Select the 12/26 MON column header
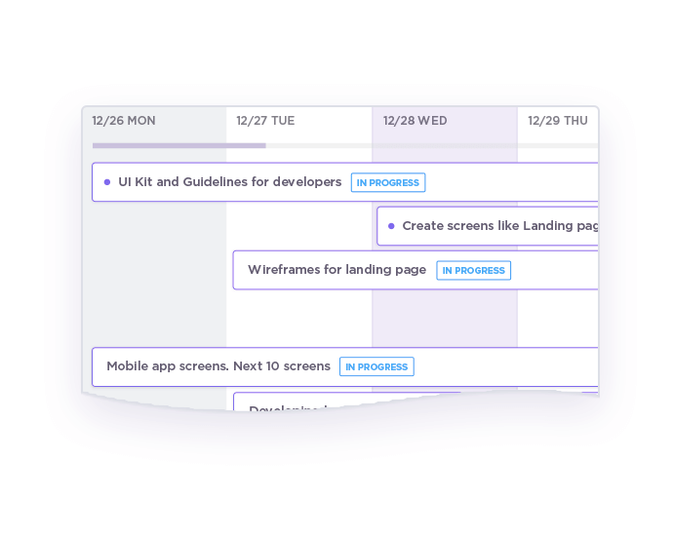This screenshot has width=673, height=536. tap(124, 121)
